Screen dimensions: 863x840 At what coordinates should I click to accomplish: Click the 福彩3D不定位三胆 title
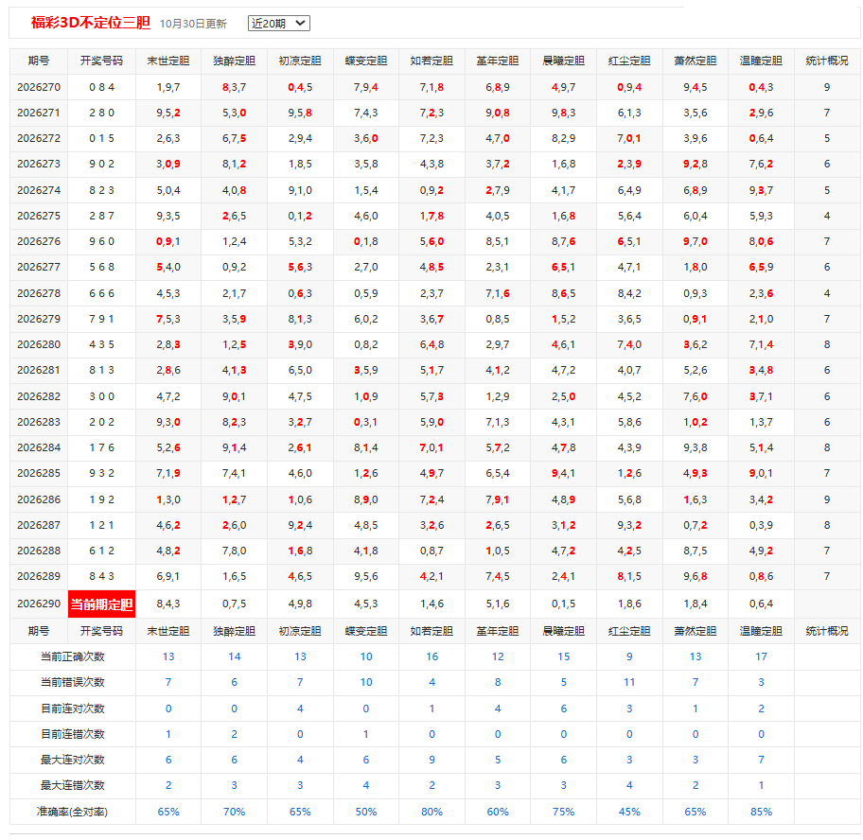(90, 23)
